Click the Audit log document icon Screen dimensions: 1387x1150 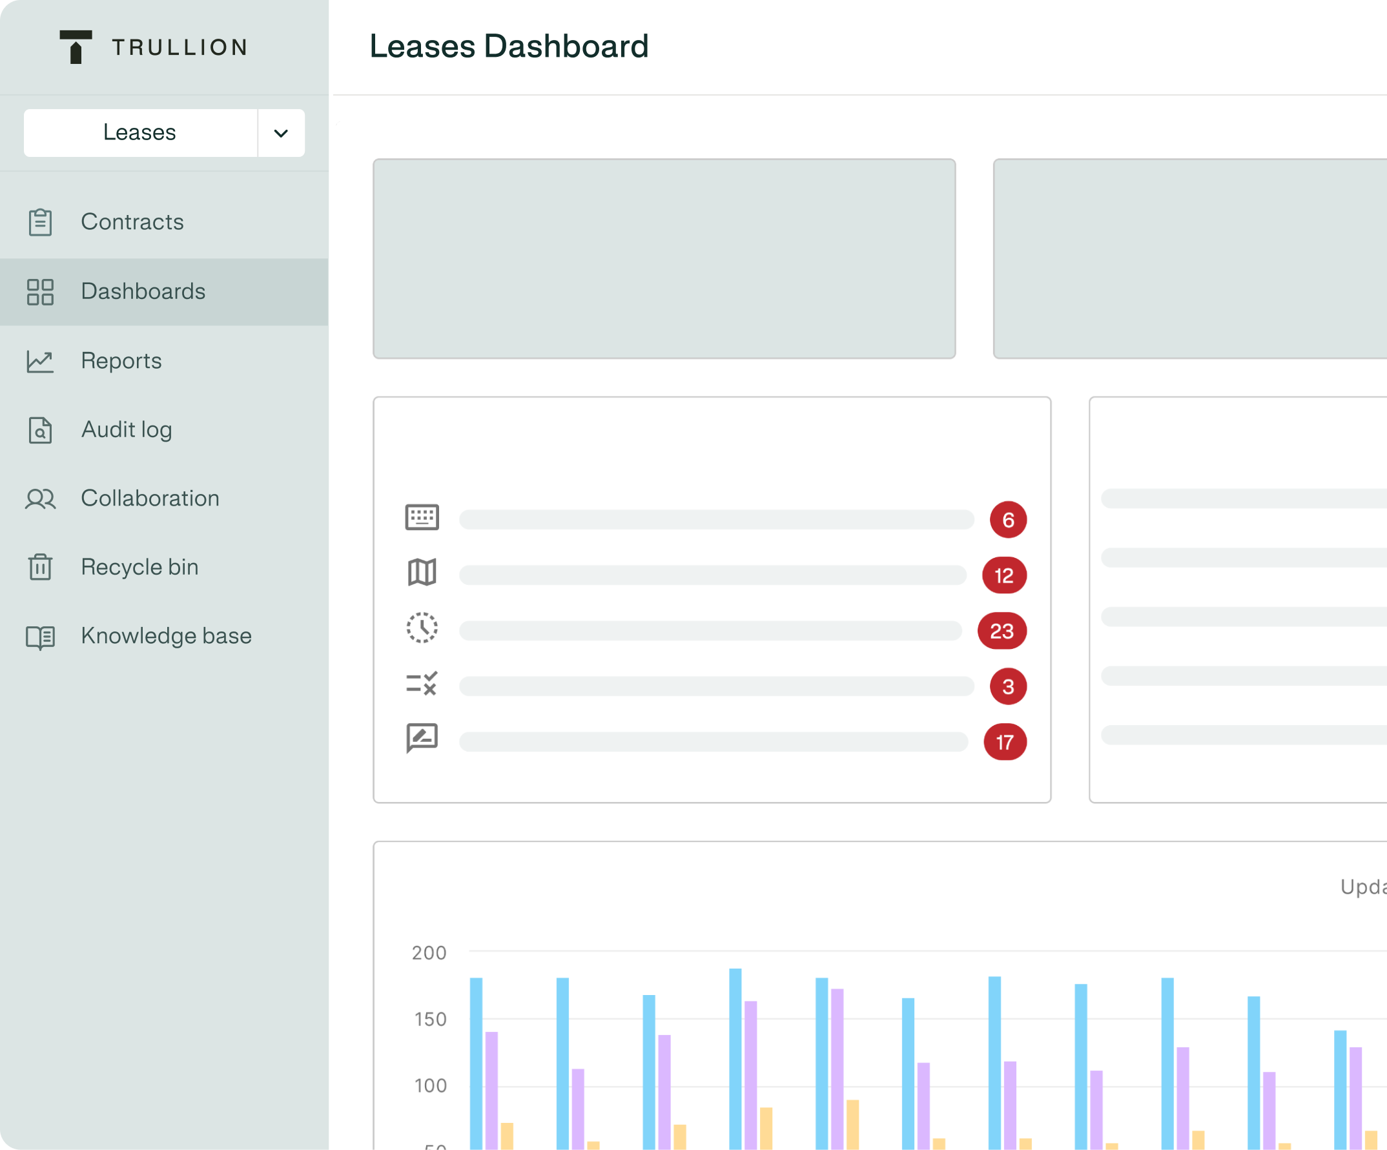click(x=40, y=430)
